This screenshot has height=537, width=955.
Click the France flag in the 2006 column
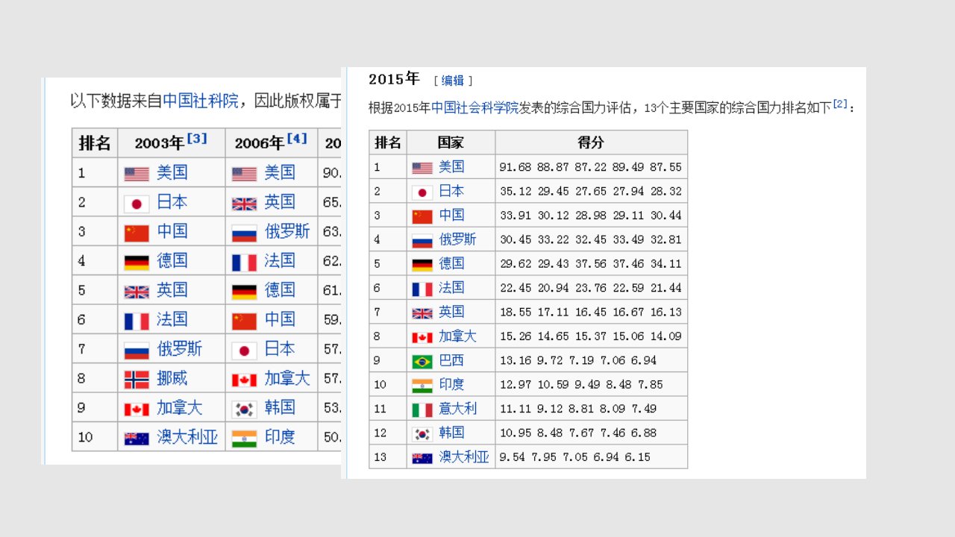tap(244, 263)
